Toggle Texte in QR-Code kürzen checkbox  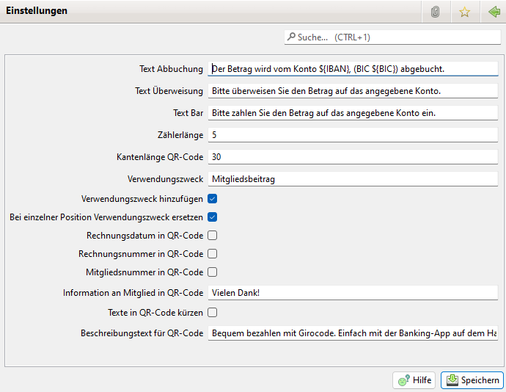coord(212,313)
